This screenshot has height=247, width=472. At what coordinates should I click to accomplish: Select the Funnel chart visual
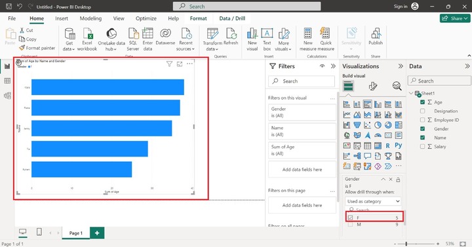coord(357,125)
